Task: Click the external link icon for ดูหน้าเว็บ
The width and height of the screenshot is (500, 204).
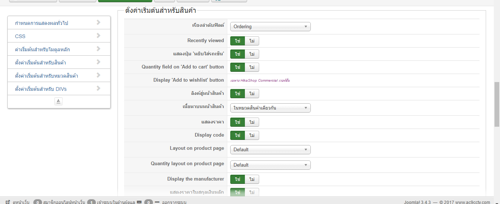Action: (8, 202)
